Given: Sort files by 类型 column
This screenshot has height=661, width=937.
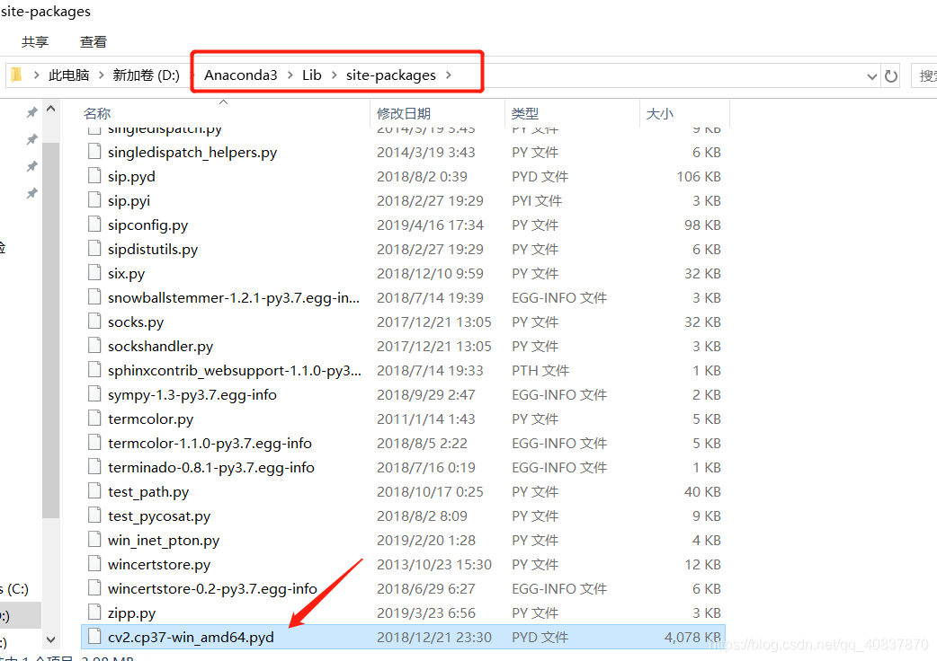Looking at the screenshot, I should [x=525, y=113].
